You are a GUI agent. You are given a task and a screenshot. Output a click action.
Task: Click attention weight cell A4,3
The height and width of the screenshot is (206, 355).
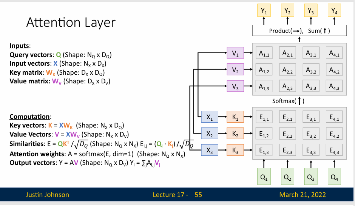[x=334, y=86]
